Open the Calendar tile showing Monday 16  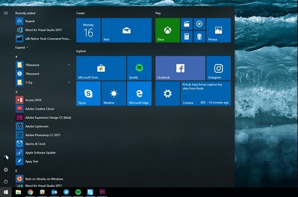(x=88, y=30)
